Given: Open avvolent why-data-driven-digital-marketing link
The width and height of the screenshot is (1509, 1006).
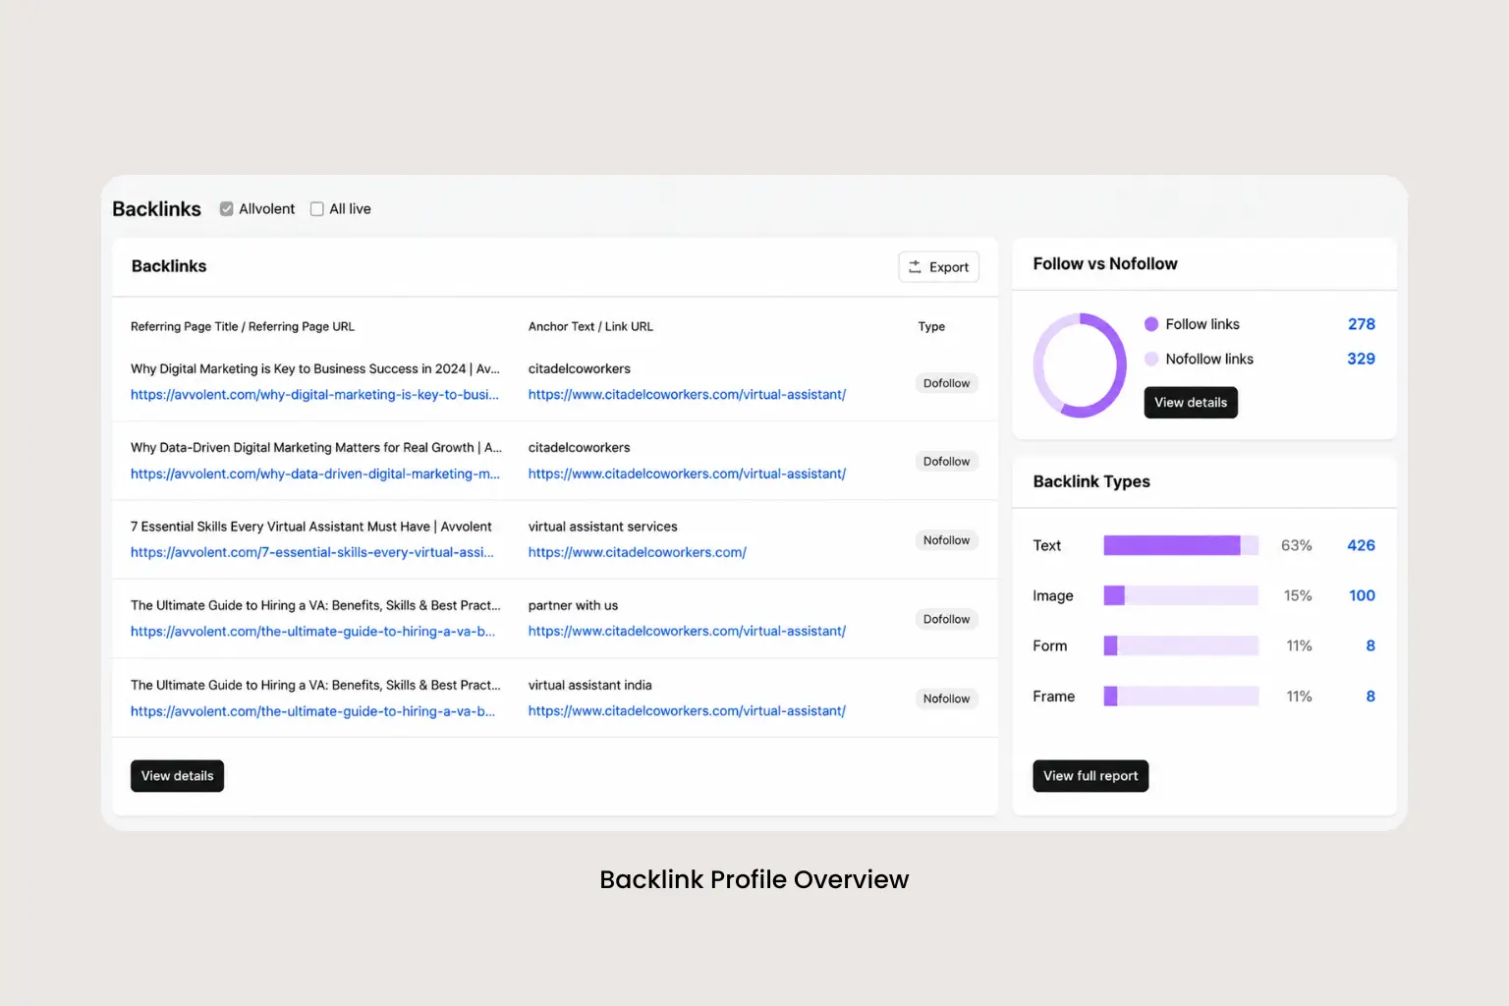Looking at the screenshot, I should click(x=315, y=474).
